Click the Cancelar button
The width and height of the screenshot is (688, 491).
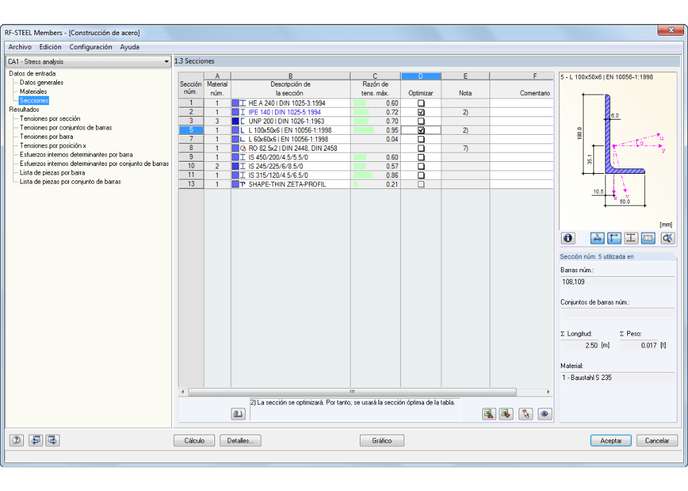(657, 441)
